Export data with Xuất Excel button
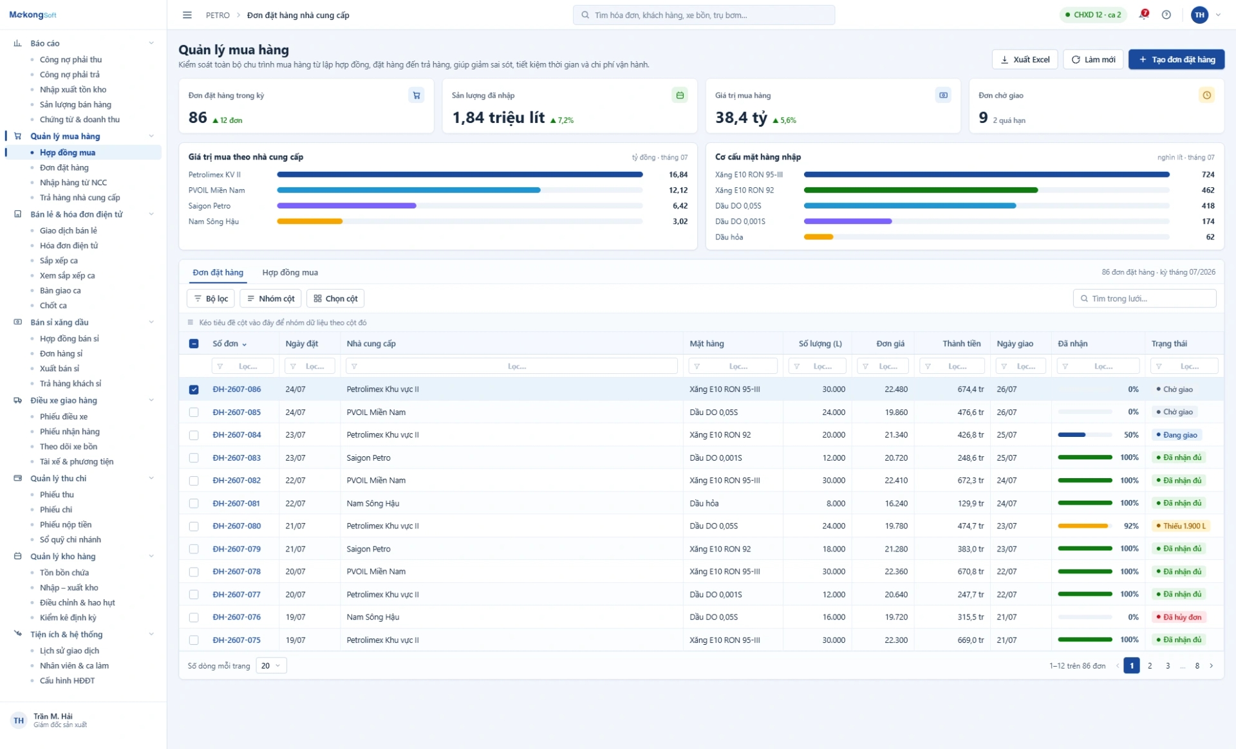 click(1025, 59)
